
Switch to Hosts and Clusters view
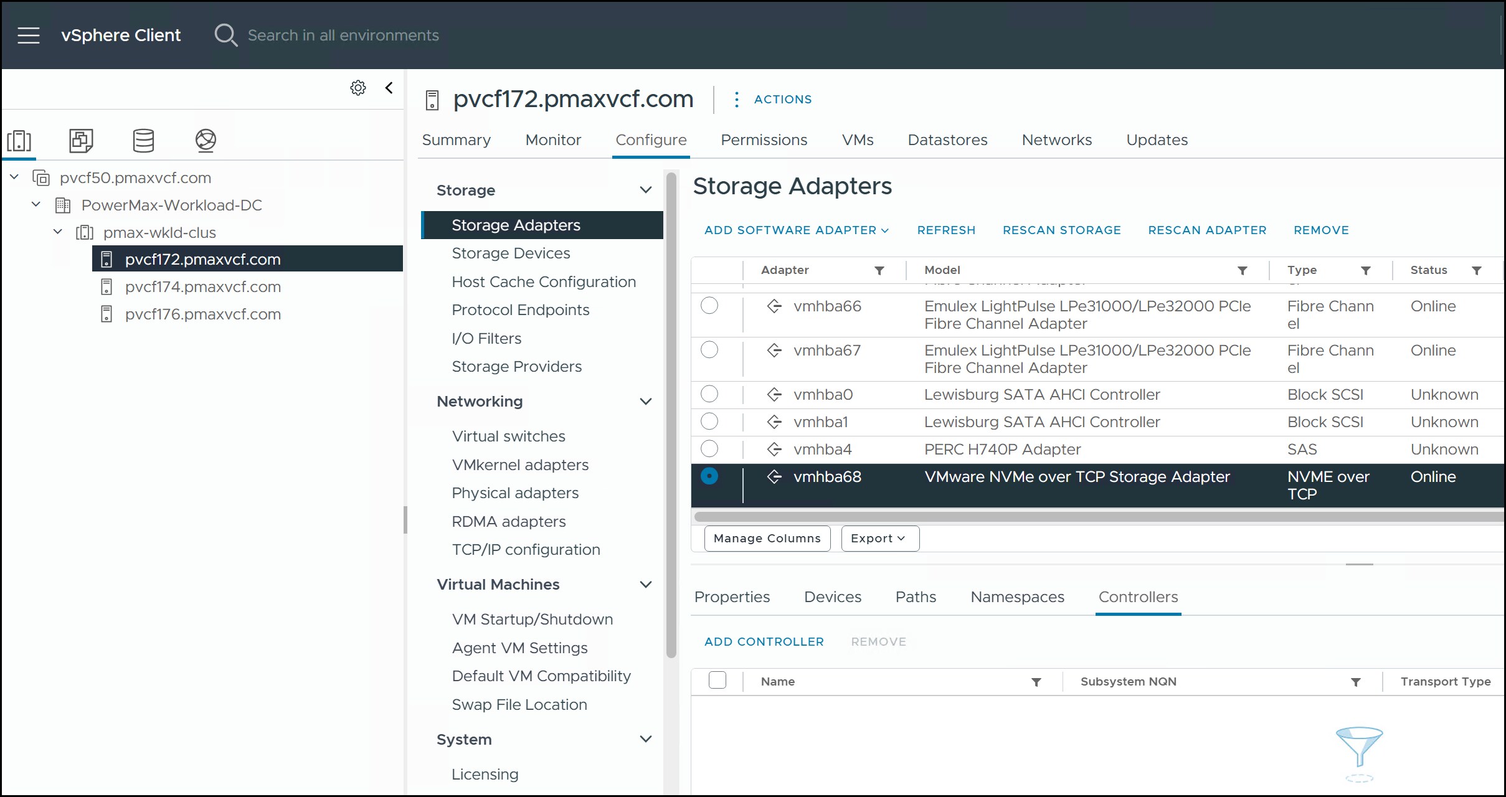pyautogui.click(x=19, y=141)
